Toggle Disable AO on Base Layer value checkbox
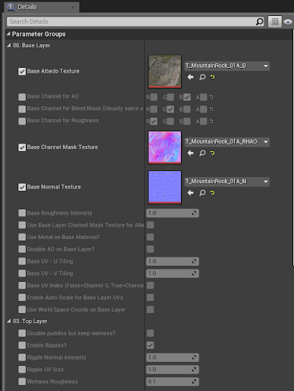 click(150, 249)
